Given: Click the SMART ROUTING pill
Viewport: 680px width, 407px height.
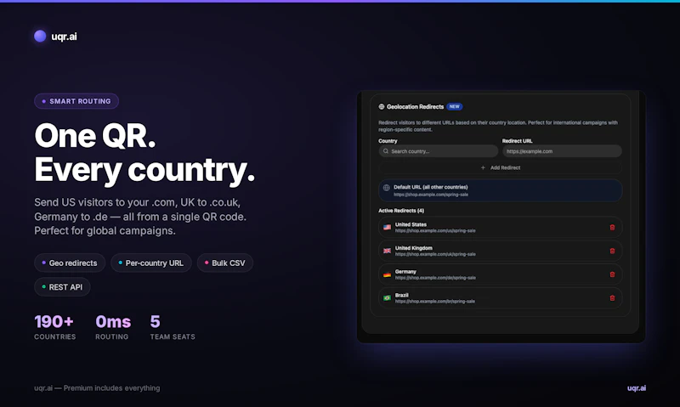Looking at the screenshot, I should coord(76,101).
